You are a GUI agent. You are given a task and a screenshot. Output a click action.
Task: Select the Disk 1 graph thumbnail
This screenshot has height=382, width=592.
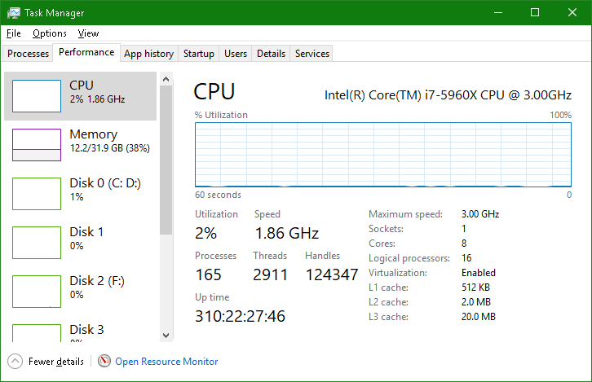pyautogui.click(x=37, y=243)
